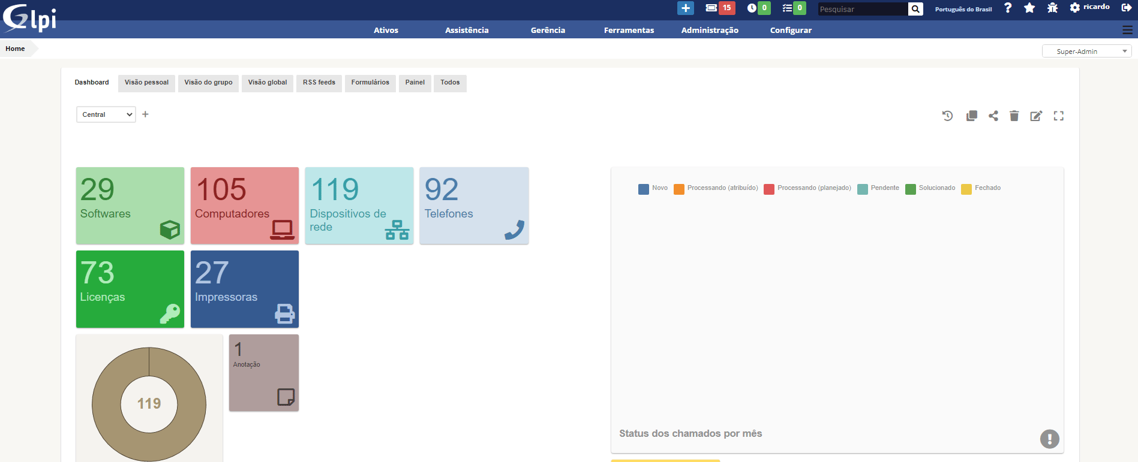The height and width of the screenshot is (462, 1138).
Task: Clone the dashboard copy icon
Action: [x=972, y=116]
